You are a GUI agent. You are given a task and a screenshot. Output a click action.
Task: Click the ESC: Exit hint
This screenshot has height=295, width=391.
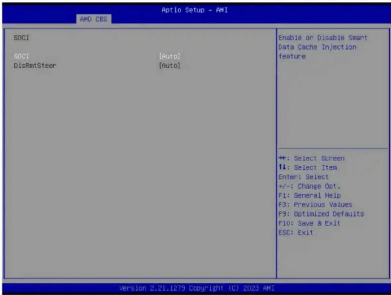295,233
